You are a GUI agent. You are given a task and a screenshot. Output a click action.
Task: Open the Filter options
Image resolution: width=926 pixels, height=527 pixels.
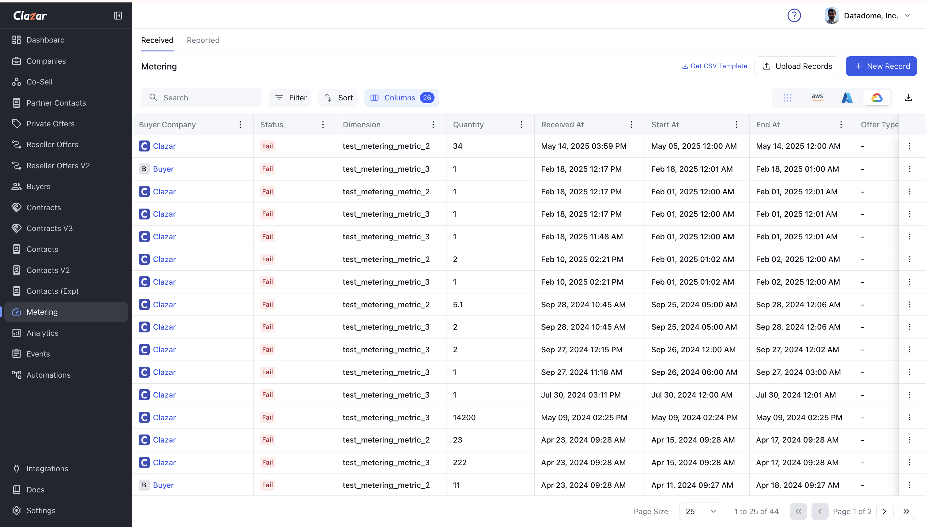point(290,98)
